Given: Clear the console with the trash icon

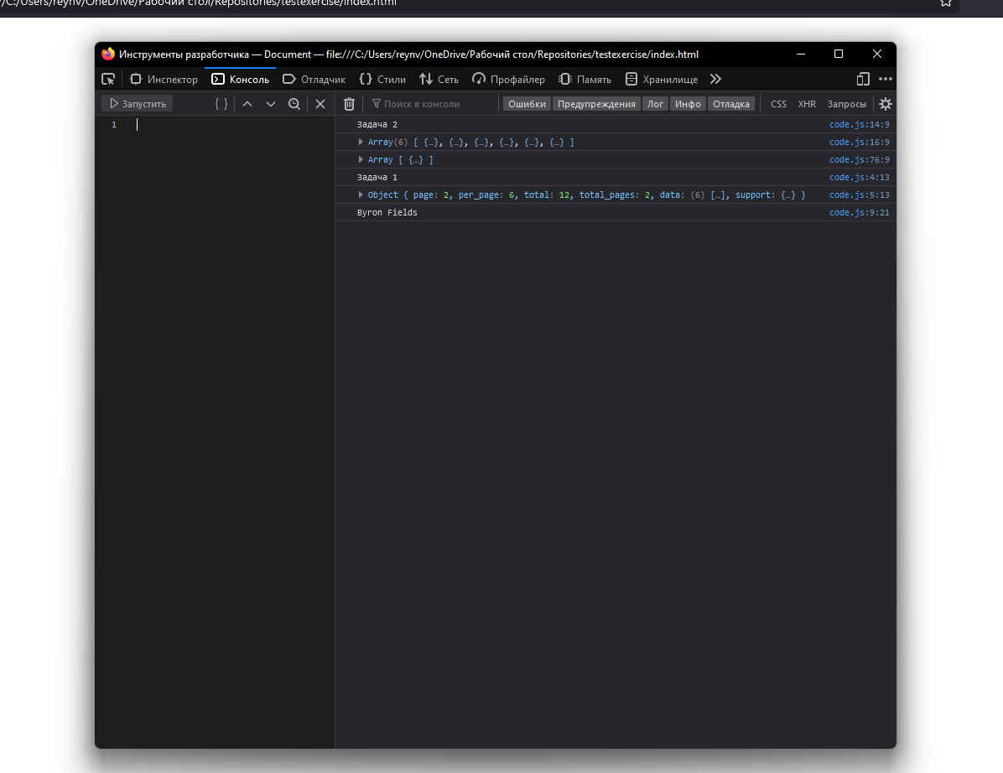Looking at the screenshot, I should (349, 103).
